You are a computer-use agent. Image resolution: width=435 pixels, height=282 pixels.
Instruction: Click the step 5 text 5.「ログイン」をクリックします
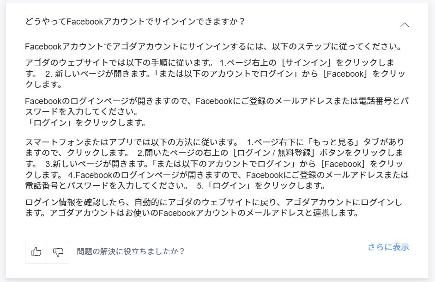click(x=261, y=186)
